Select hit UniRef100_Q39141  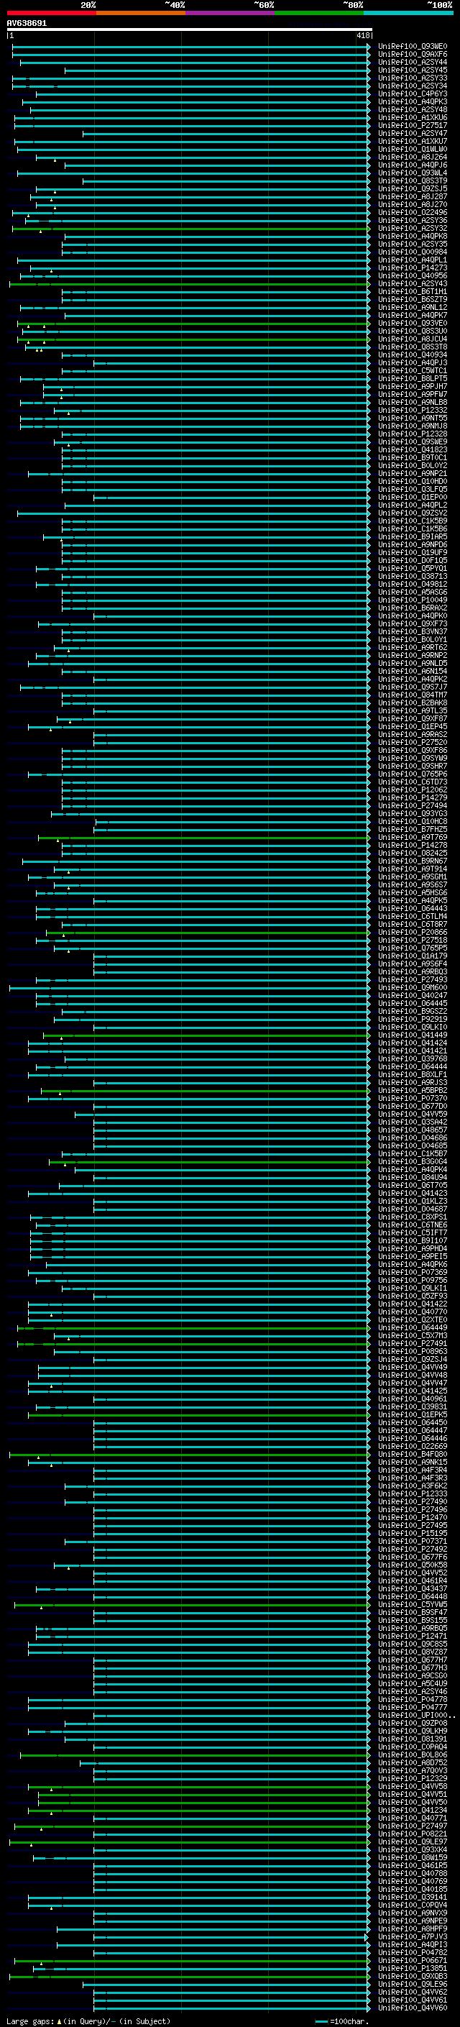[413, 1897]
